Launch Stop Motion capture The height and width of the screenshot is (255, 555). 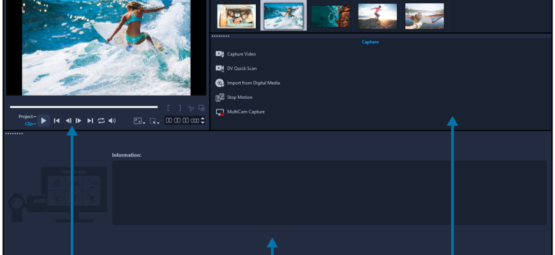click(x=240, y=98)
